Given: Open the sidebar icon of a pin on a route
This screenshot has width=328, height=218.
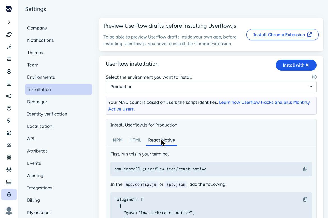Looking at the screenshot, I should coord(9,47).
